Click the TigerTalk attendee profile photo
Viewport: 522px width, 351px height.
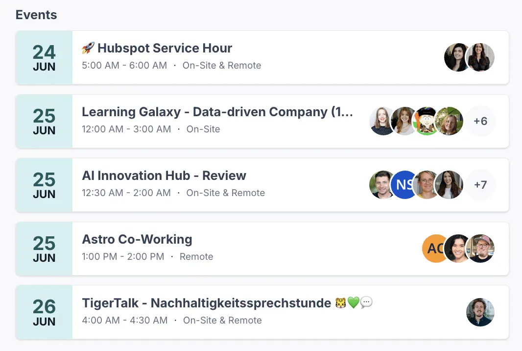[x=480, y=312]
